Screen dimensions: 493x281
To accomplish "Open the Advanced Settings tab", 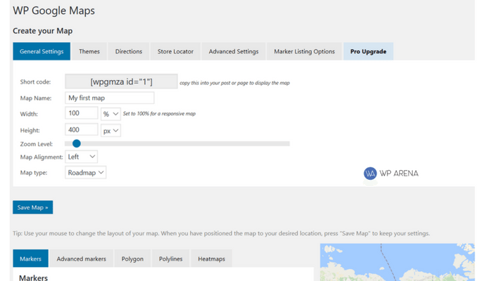I will [x=234, y=51].
